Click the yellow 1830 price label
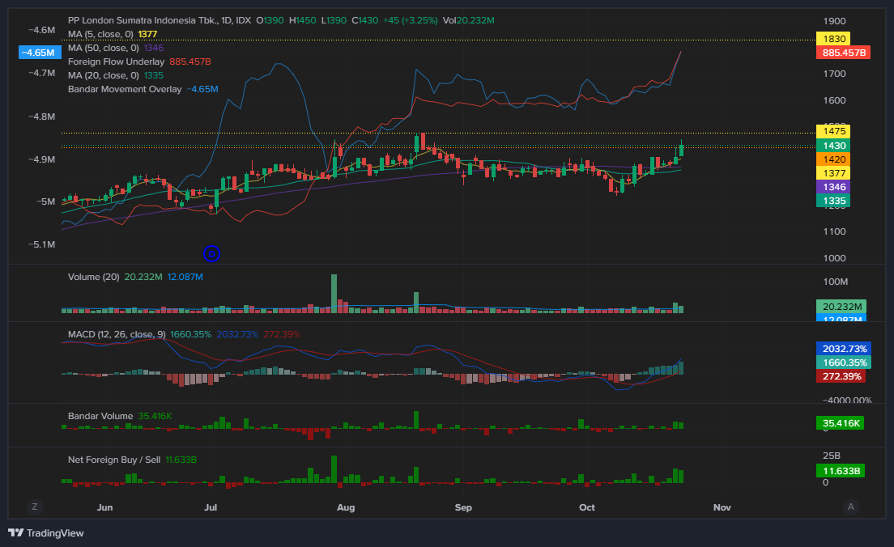894x547 pixels. (833, 39)
